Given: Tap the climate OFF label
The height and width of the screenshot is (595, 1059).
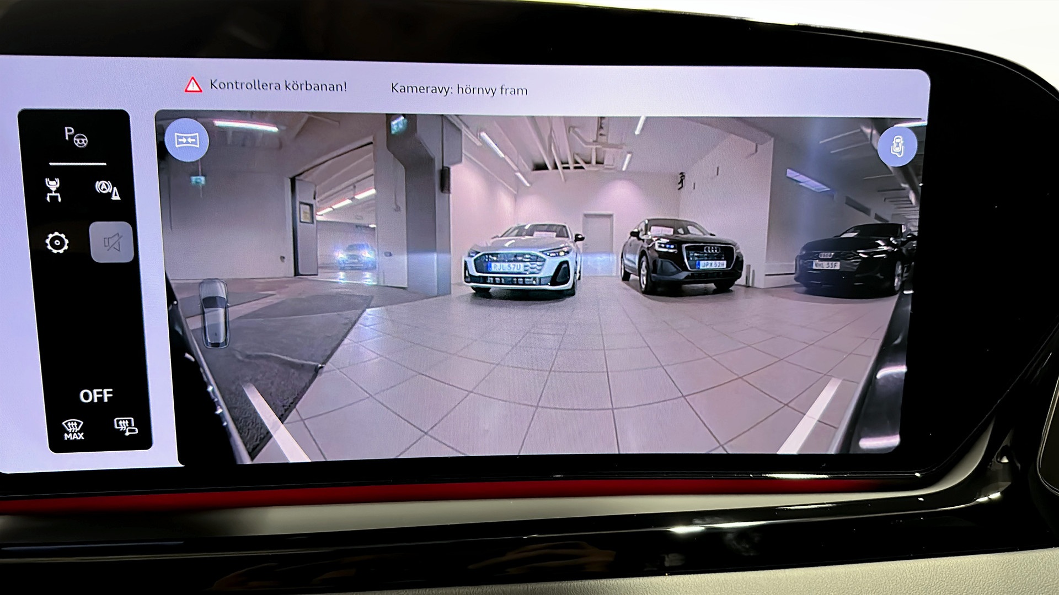Looking at the screenshot, I should pyautogui.click(x=96, y=396).
